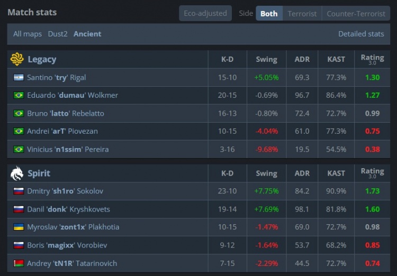
Task: Click arT's swing value -4.04%
Action: tap(266, 131)
